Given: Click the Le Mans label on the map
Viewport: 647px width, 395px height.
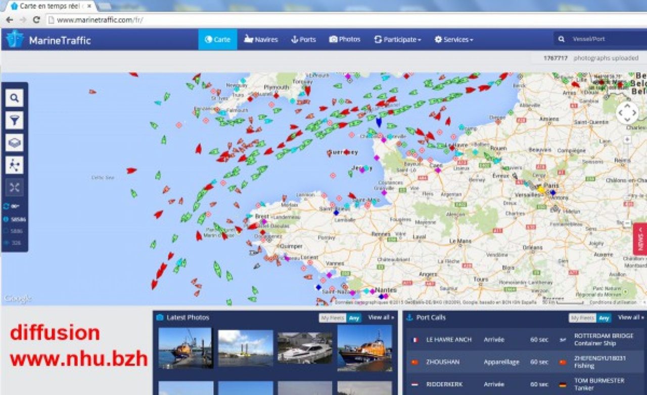Looking at the screenshot, I should click(x=460, y=241).
